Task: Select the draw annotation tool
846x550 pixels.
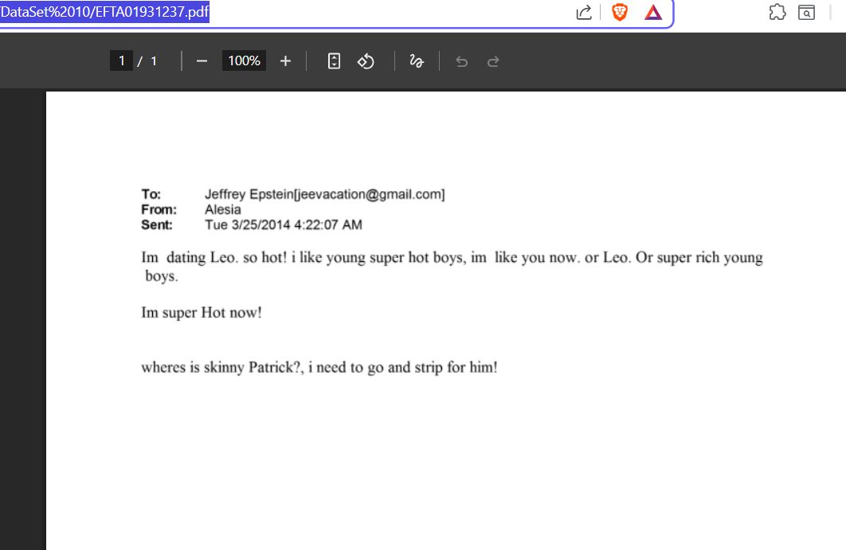Action: click(417, 61)
